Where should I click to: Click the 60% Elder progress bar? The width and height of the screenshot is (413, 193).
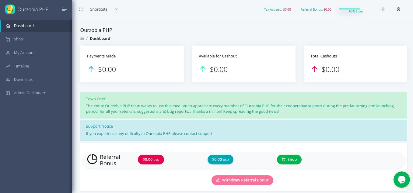pos(356,9)
